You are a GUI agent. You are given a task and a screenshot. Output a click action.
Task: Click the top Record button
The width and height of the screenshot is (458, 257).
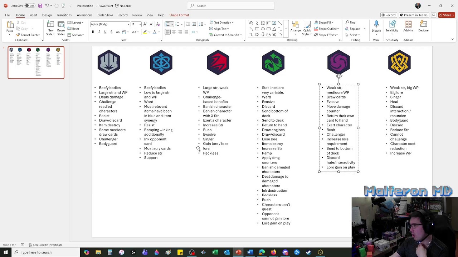click(389, 15)
